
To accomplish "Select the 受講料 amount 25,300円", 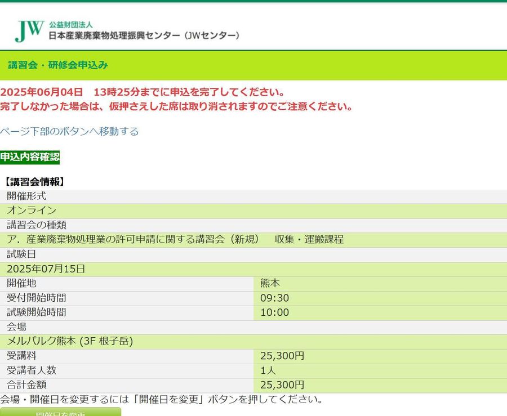I will pyautogui.click(x=282, y=356).
